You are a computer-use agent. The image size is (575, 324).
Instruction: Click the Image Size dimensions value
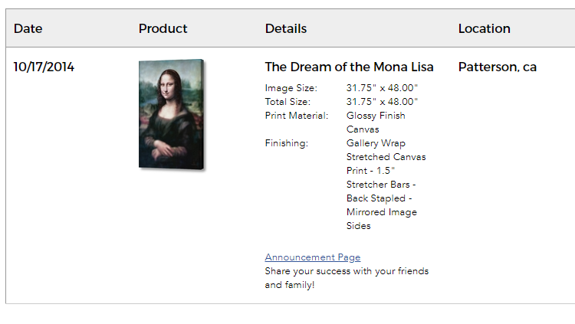pos(382,88)
